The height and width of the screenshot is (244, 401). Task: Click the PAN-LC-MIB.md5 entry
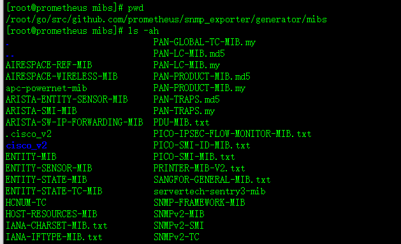pyautogui.click(x=189, y=54)
